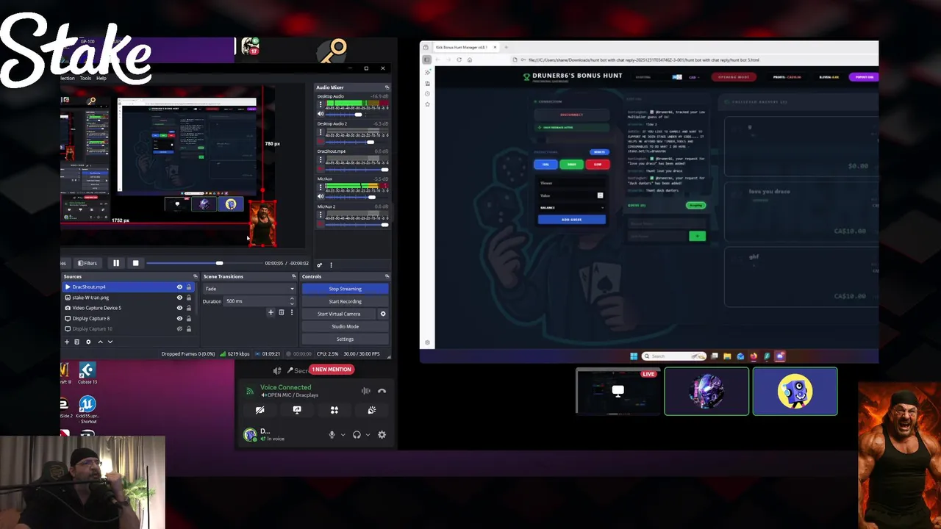Image resolution: width=941 pixels, height=529 pixels.
Task: Unlock Display Capture 8 source
Action: (189, 318)
